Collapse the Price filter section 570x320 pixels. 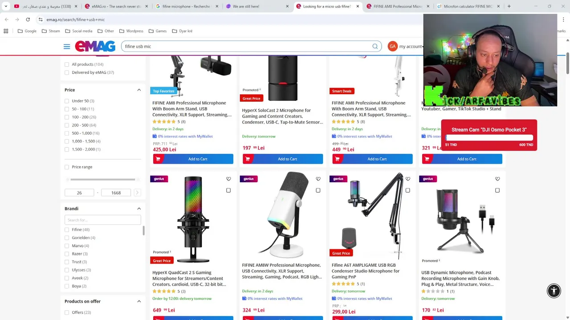tap(139, 90)
